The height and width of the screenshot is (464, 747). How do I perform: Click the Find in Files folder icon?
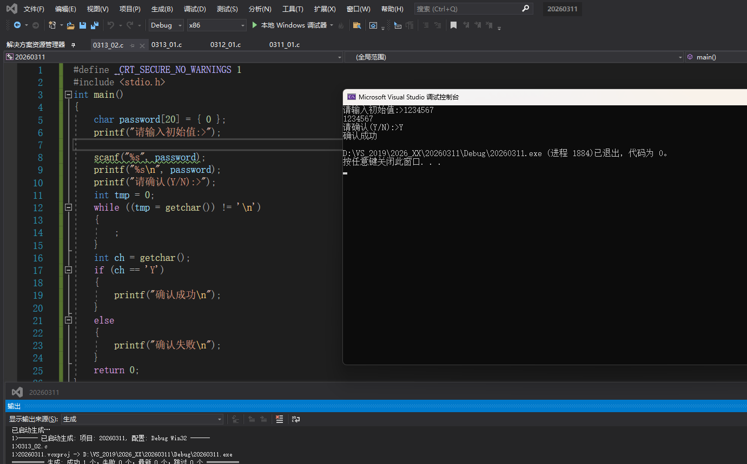click(356, 25)
